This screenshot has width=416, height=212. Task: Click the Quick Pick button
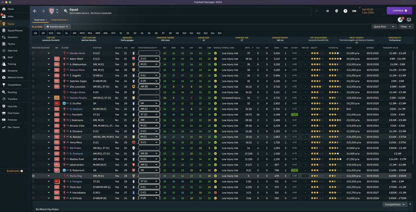380,27
